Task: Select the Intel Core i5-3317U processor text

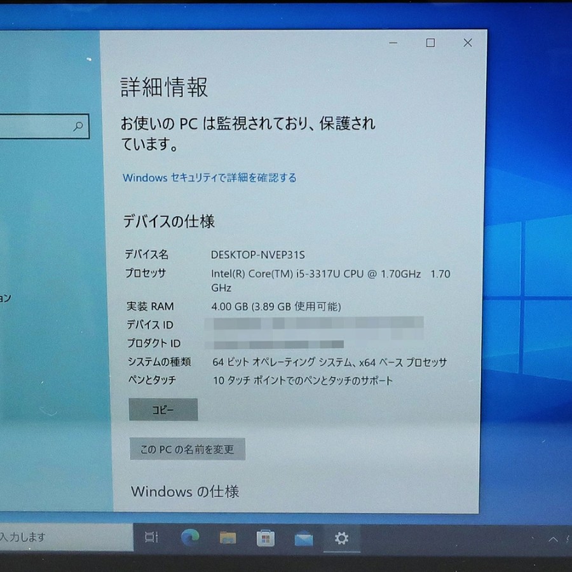Action: [x=330, y=280]
